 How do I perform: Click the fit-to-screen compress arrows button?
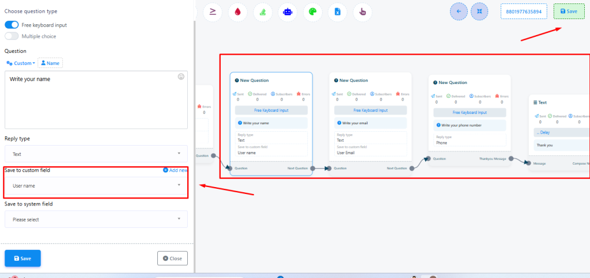pos(479,12)
